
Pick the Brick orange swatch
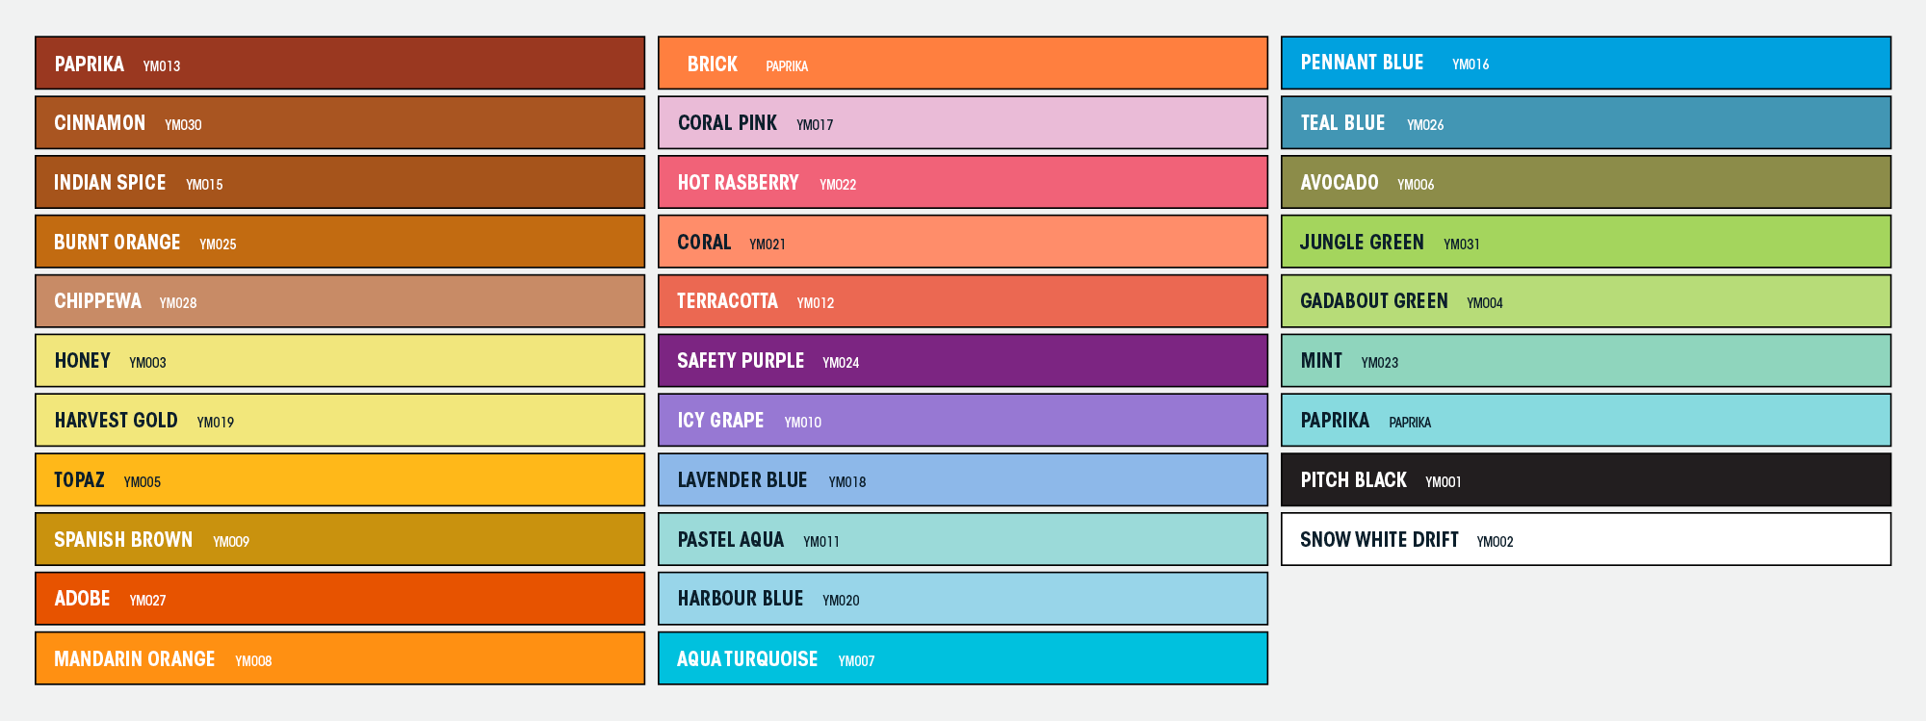(963, 64)
